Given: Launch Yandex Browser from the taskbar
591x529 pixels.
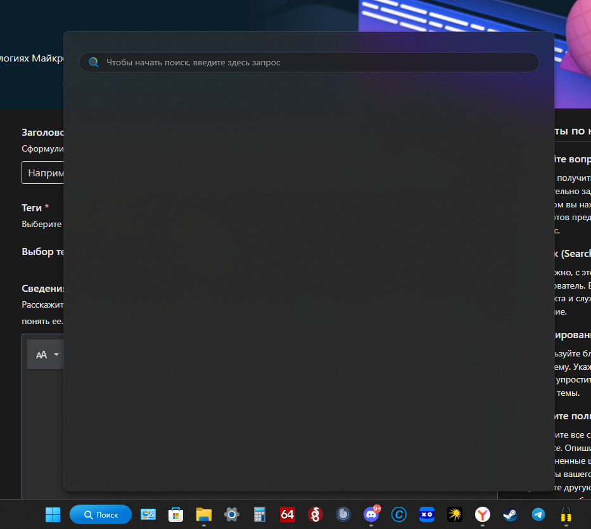Looking at the screenshot, I should 483,514.
